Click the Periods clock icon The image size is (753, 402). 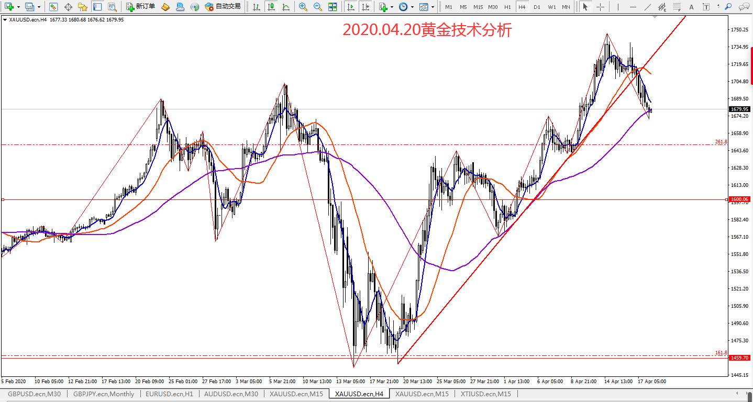(x=403, y=7)
